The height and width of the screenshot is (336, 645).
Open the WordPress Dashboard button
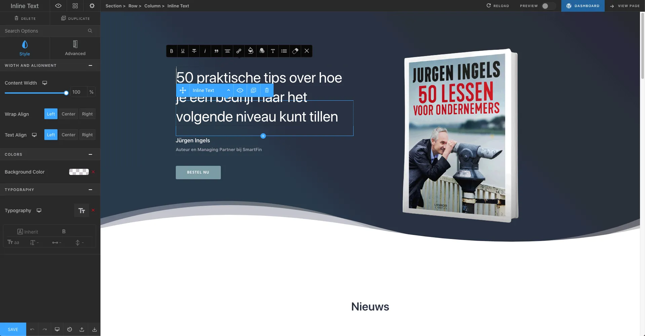coord(583,6)
